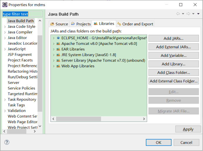Click Add Variable... button
203x151 pixels.
click(x=173, y=55)
